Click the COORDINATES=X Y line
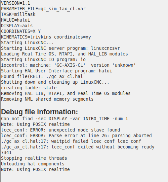 (x=21, y=31)
